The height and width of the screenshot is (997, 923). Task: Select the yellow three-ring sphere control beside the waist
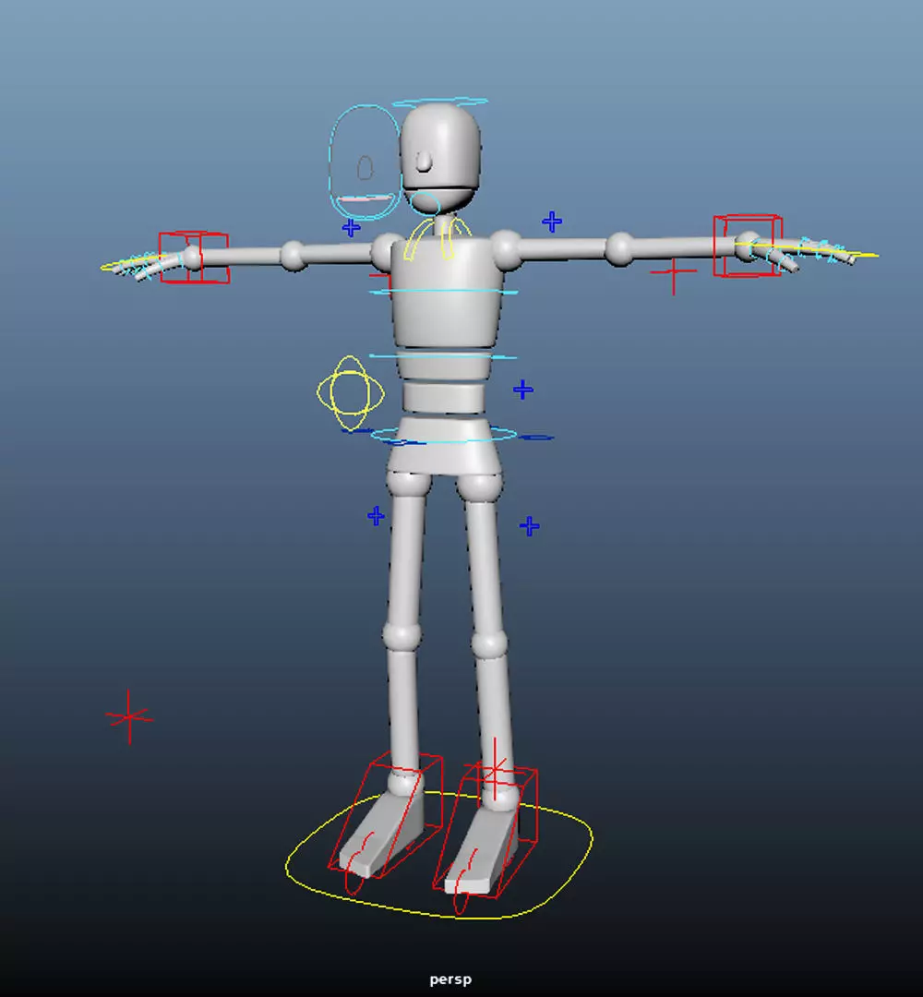(x=350, y=393)
